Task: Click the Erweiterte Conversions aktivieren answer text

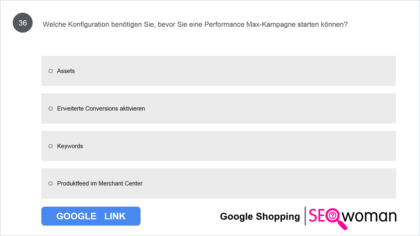Action: click(x=101, y=109)
